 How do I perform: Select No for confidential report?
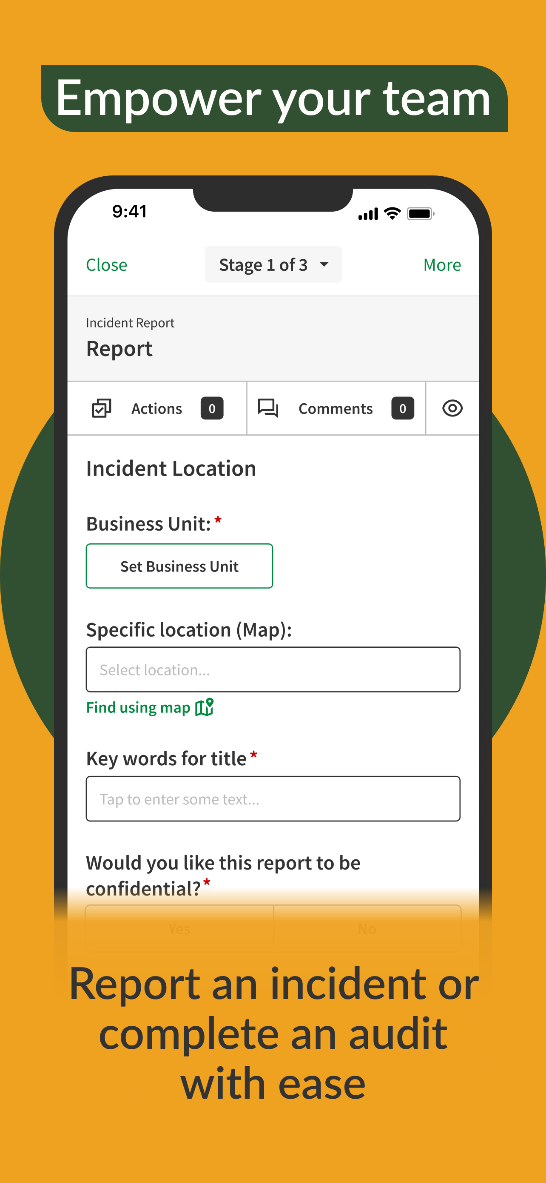coord(367,928)
